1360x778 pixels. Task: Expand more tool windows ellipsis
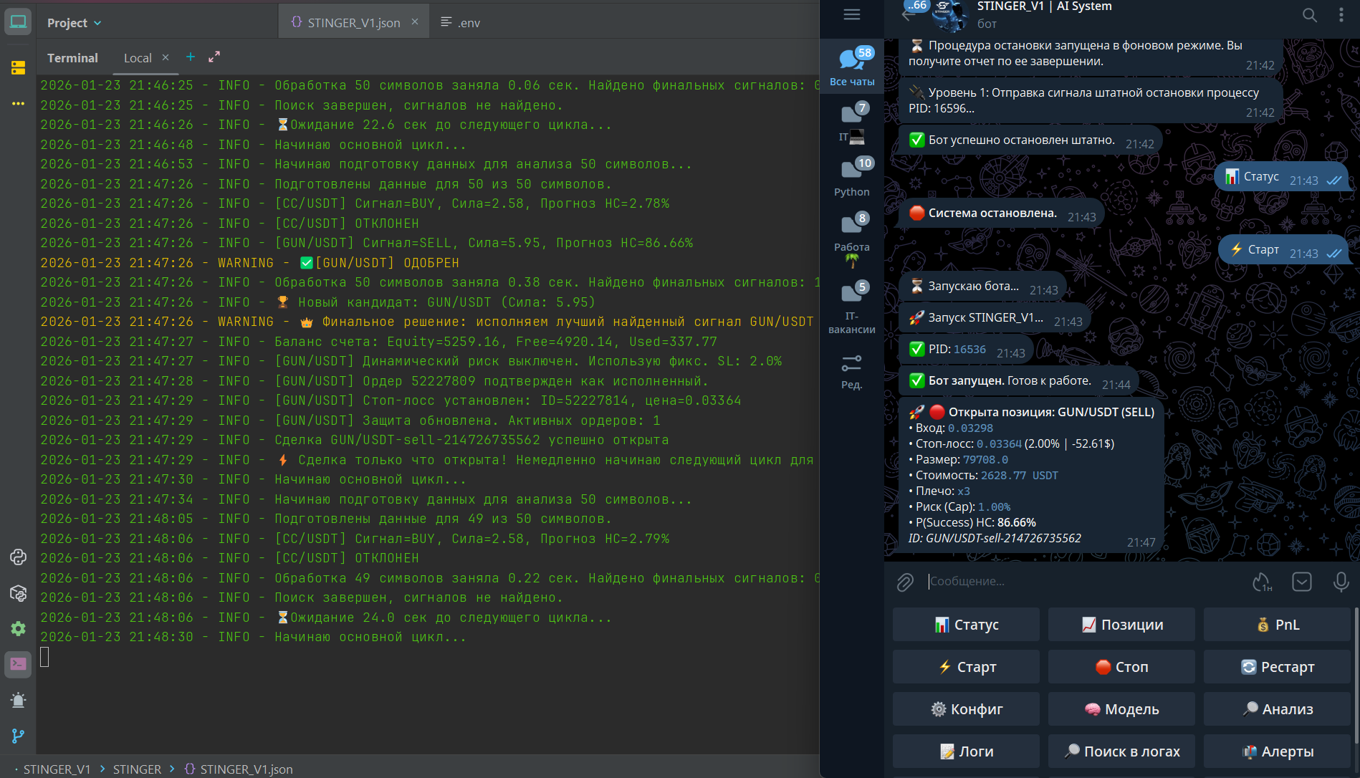pos(18,104)
